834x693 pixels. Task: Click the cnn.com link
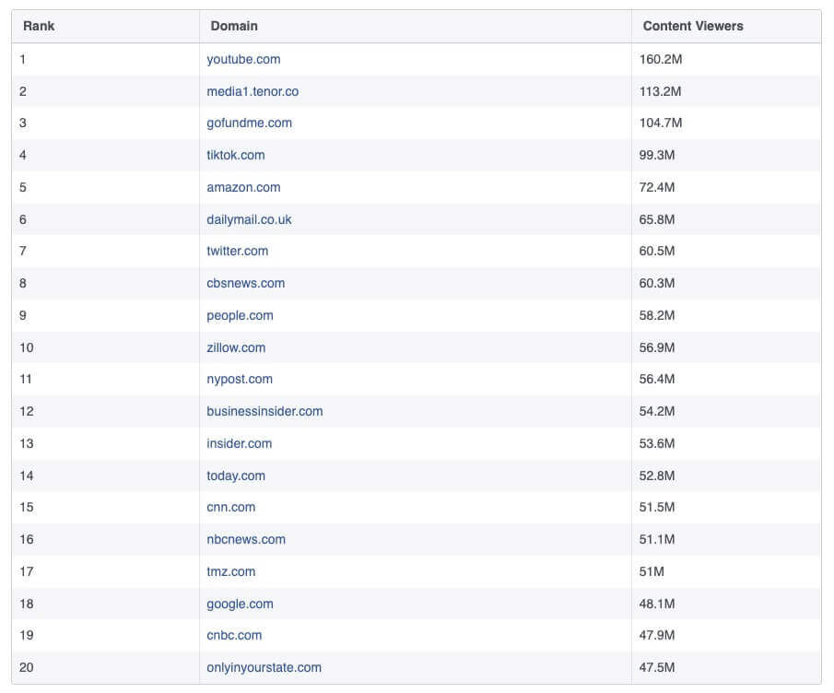coord(230,508)
